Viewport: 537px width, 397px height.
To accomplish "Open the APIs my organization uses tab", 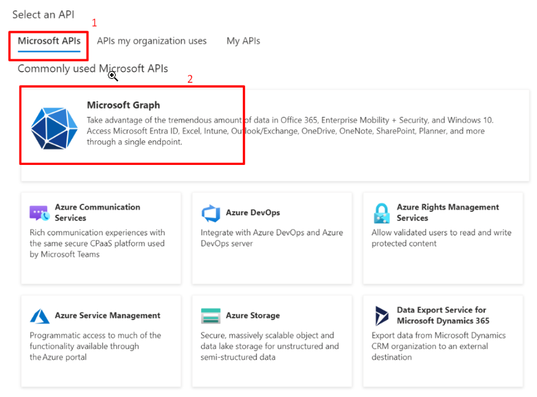I will click(x=152, y=41).
